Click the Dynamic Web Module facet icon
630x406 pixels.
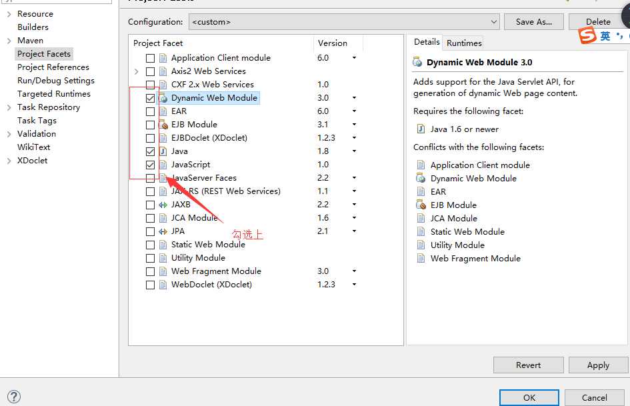(163, 98)
